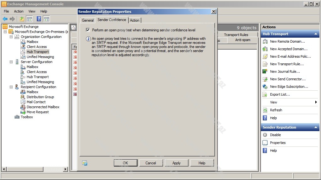Click the tree pane horizontal scrollbar

point(35,169)
